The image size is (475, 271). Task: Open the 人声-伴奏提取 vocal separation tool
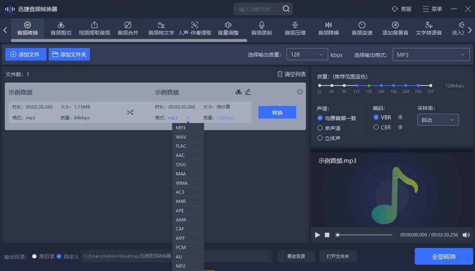(x=194, y=28)
